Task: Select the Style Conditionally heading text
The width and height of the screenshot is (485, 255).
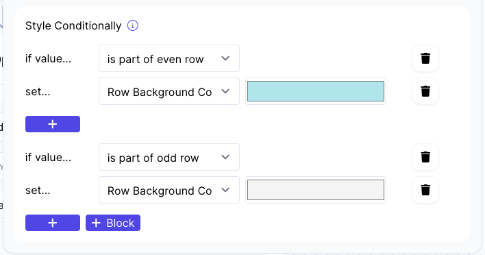Action: 73,25
